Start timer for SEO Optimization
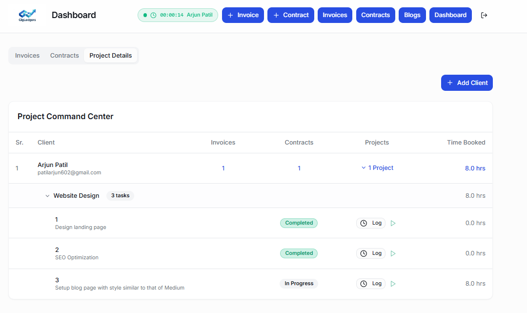 click(x=393, y=253)
